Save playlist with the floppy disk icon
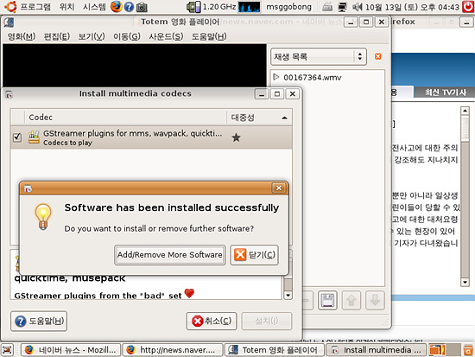Screen dimensions: 475x357 (x=327, y=300)
